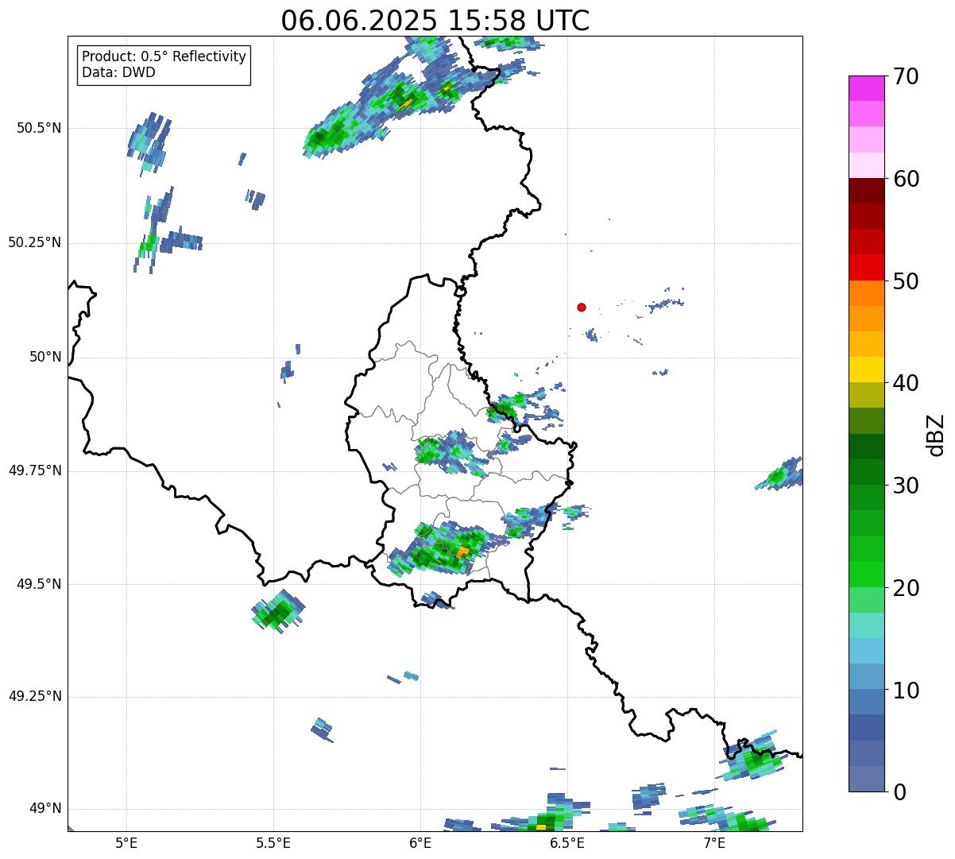Click the title '06.06.2025 15:58 UTC'
This screenshot has height=859, width=955.
[x=435, y=20]
